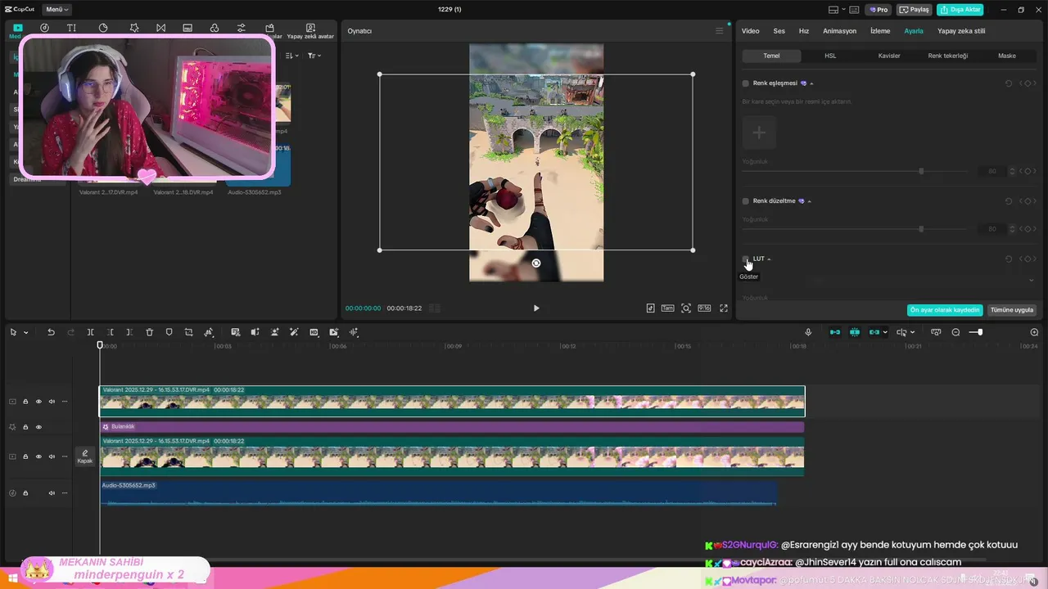
Task: Mute the top Valorant video track
Action: [x=52, y=402]
